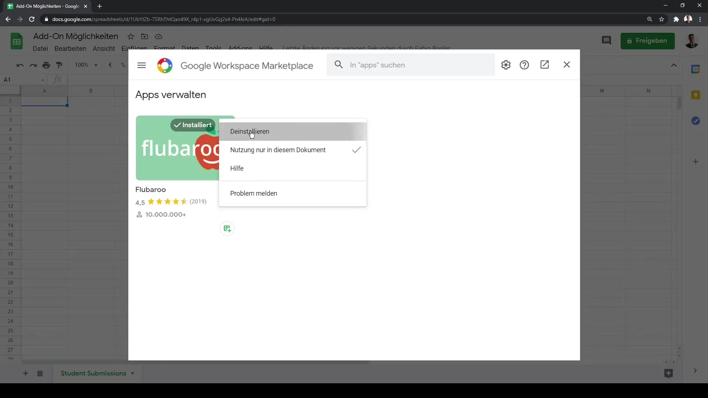
Task: Open the Calendar side panel icon
Action: (x=695, y=69)
